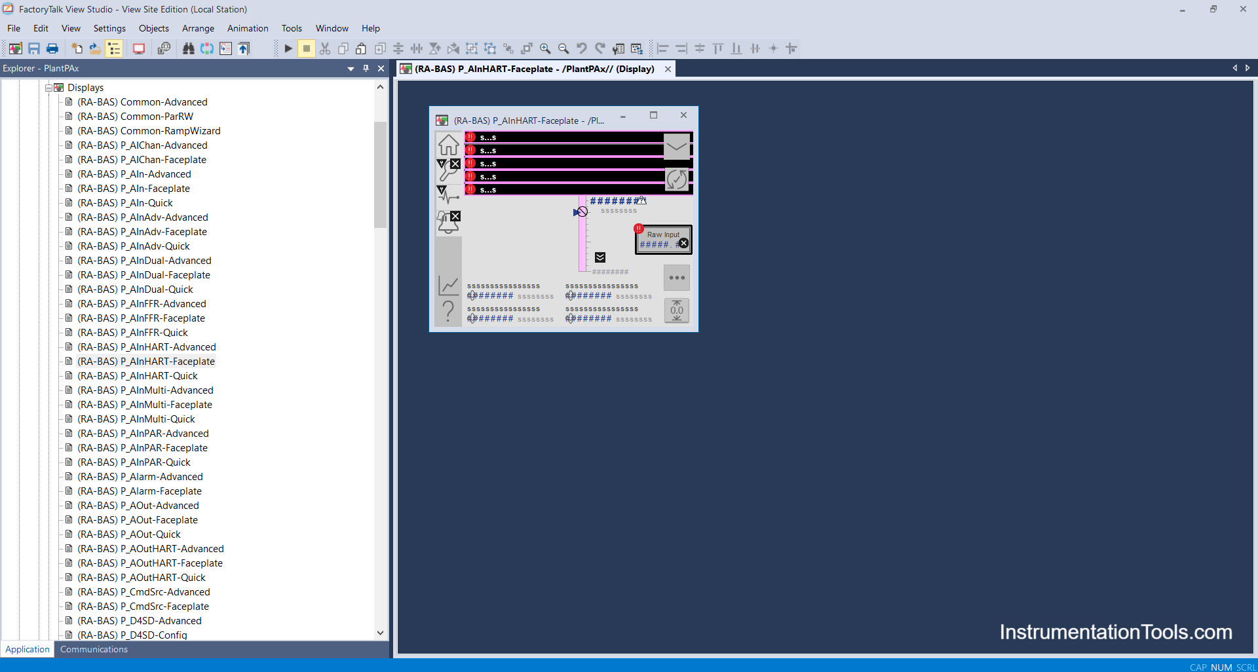Open the File menu
1258x672 pixels.
pos(14,28)
